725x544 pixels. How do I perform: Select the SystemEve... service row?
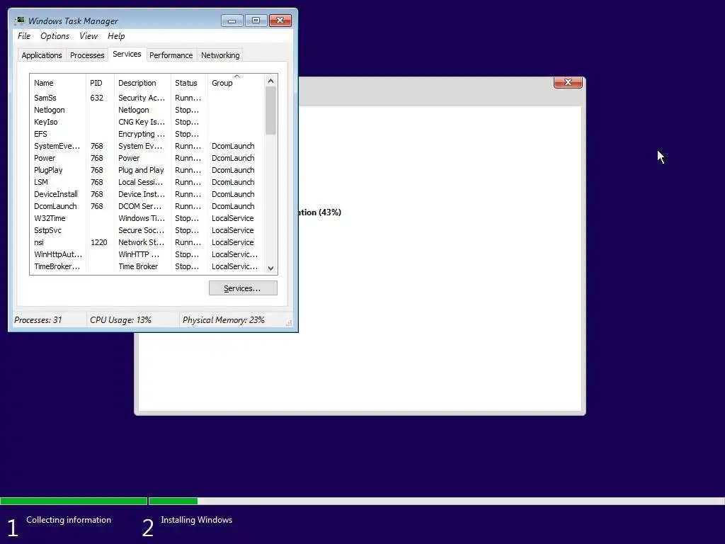(x=147, y=146)
